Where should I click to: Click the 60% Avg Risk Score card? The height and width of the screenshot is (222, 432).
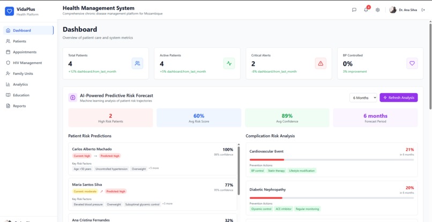click(x=199, y=118)
